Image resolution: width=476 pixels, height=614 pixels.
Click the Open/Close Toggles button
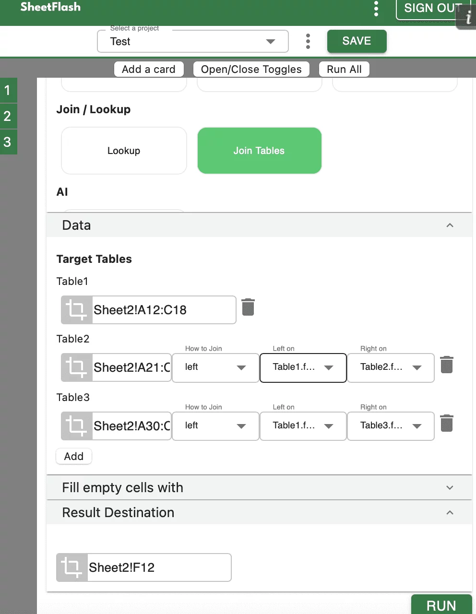251,69
